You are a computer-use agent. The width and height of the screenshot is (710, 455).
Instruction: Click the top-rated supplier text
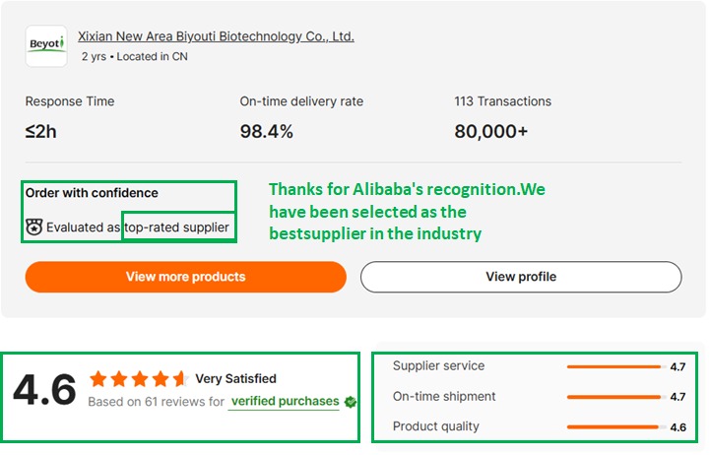(x=176, y=227)
